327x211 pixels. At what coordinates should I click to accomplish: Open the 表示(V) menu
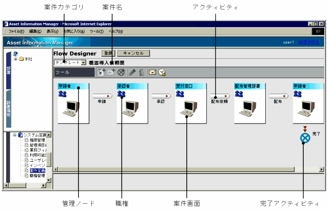click(52, 31)
